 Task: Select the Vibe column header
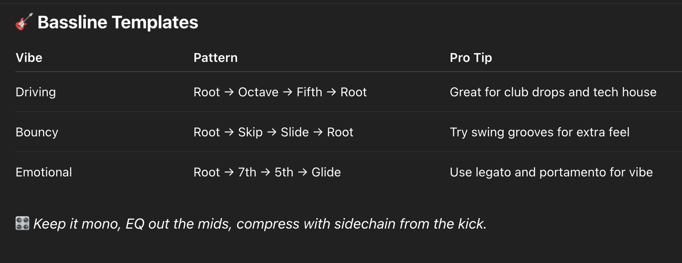click(x=29, y=57)
